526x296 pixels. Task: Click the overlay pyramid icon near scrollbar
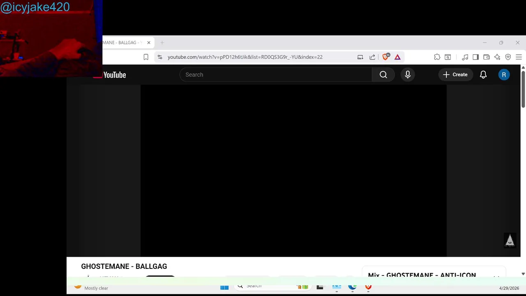510,240
